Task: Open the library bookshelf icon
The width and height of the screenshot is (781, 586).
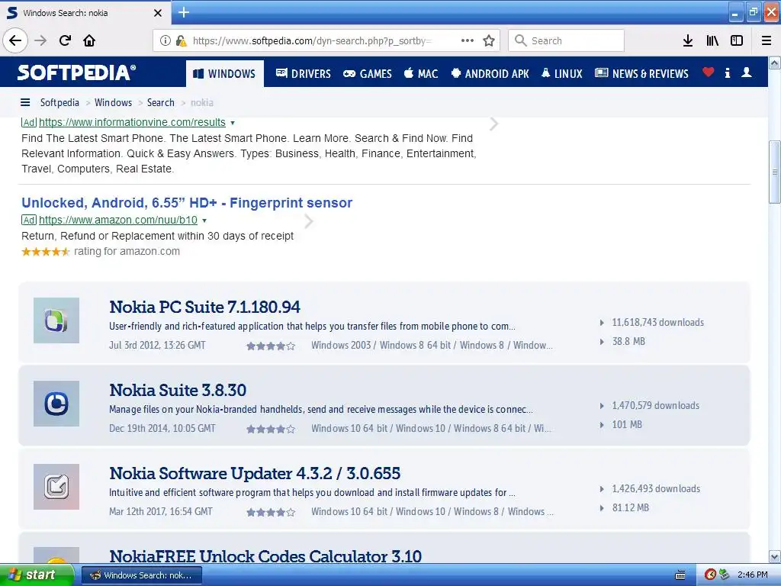Action: [712, 40]
